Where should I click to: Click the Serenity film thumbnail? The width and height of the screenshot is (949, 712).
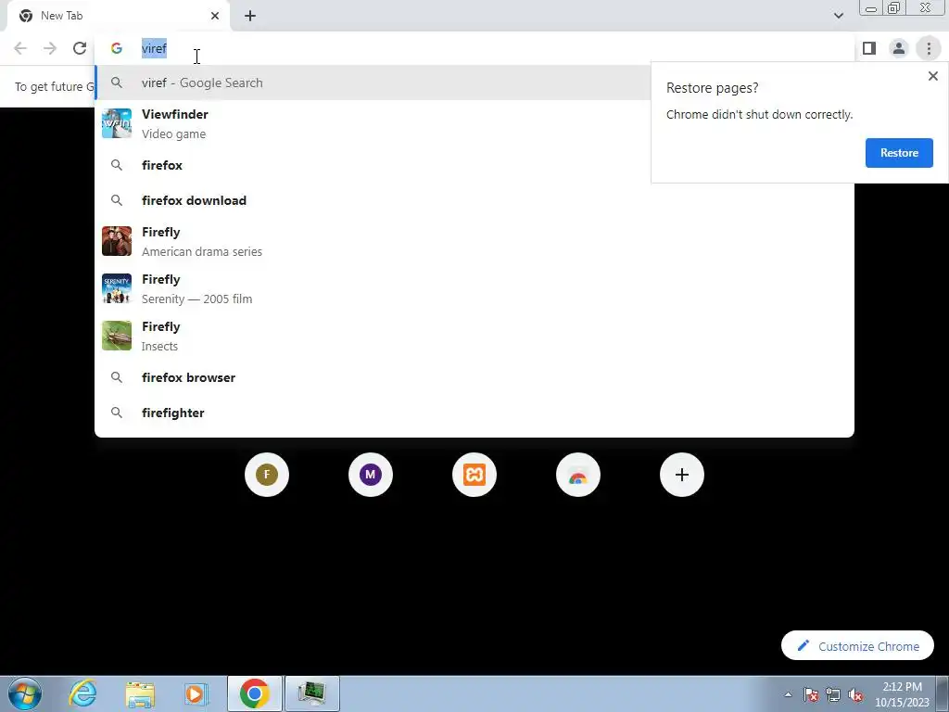pos(116,288)
